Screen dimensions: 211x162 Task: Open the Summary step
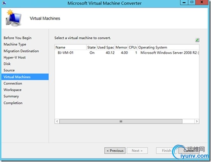point(11,96)
